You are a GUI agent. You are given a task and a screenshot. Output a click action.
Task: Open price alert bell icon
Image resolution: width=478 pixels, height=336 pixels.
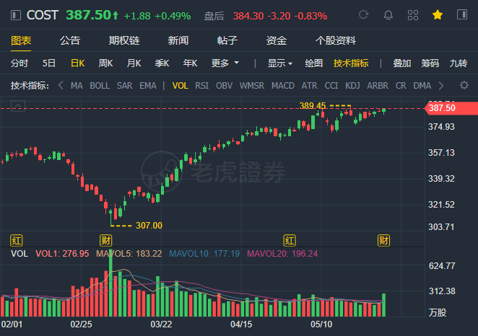tap(388, 15)
